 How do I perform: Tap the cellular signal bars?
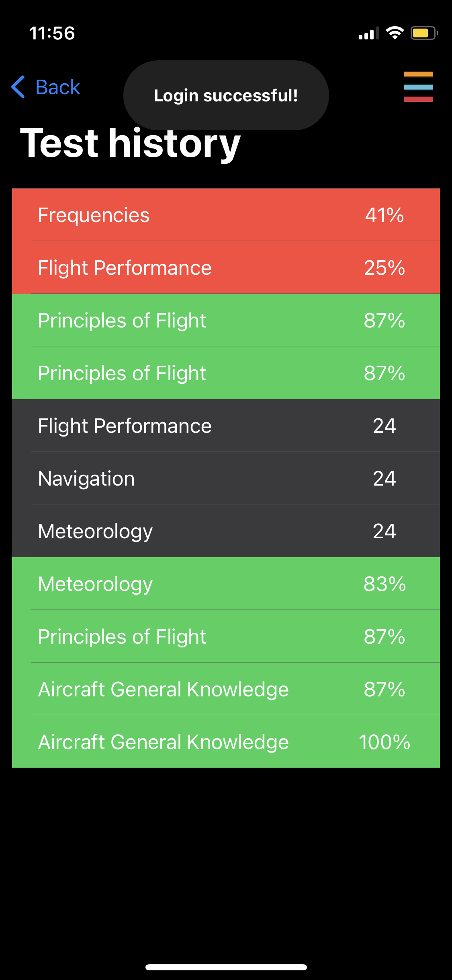[368, 34]
